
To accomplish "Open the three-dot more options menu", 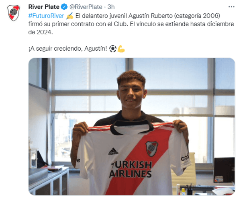I will click(x=231, y=7).
